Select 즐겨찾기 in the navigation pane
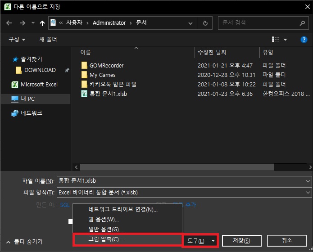This screenshot has width=313, height=252. pyautogui.click(x=31, y=59)
